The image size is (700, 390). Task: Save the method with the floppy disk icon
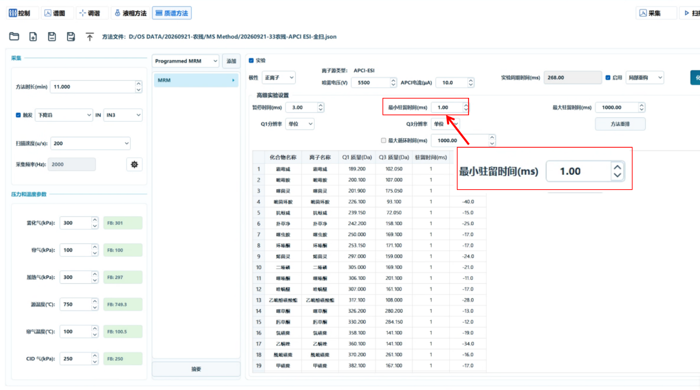[x=52, y=37]
